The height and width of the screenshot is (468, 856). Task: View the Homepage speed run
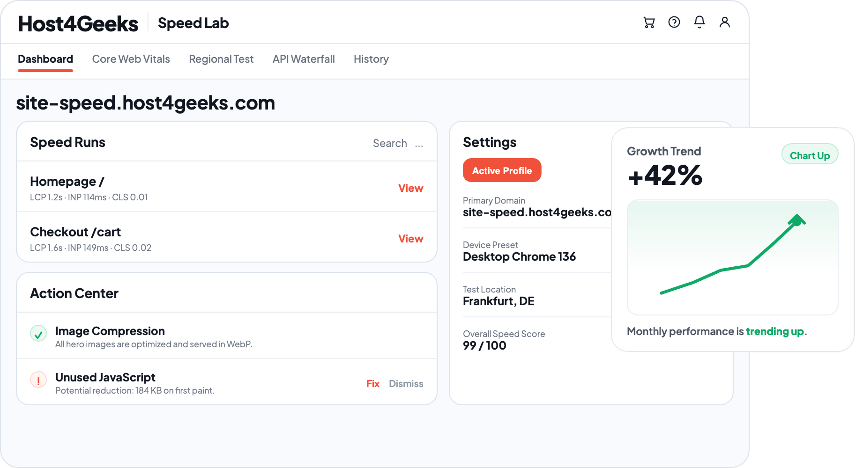click(410, 188)
